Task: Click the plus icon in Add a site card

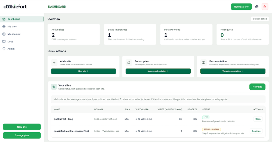Action: tap(54, 63)
